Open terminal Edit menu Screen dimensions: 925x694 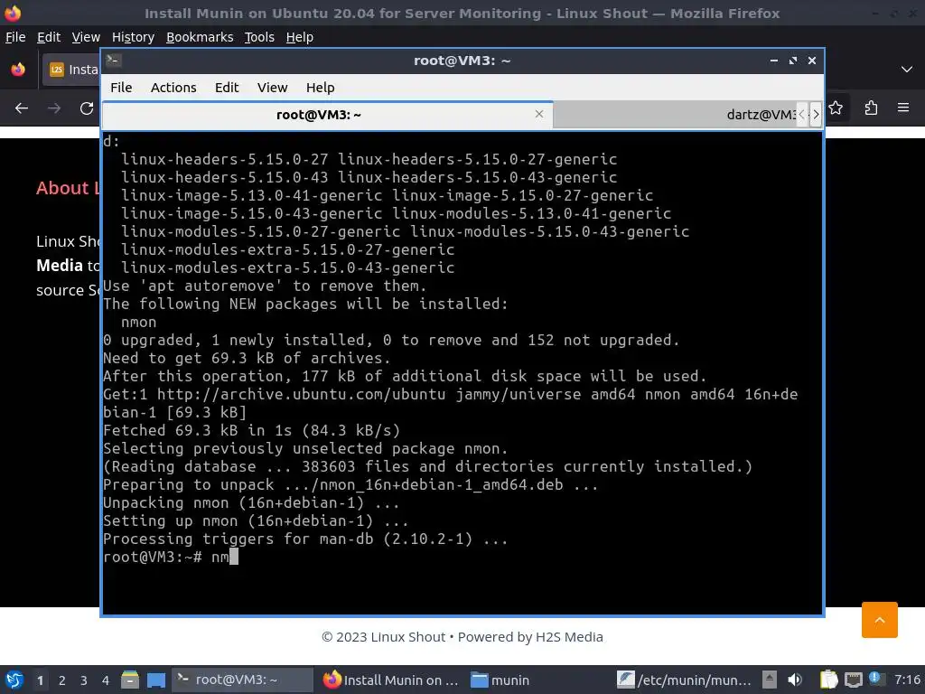tap(227, 88)
